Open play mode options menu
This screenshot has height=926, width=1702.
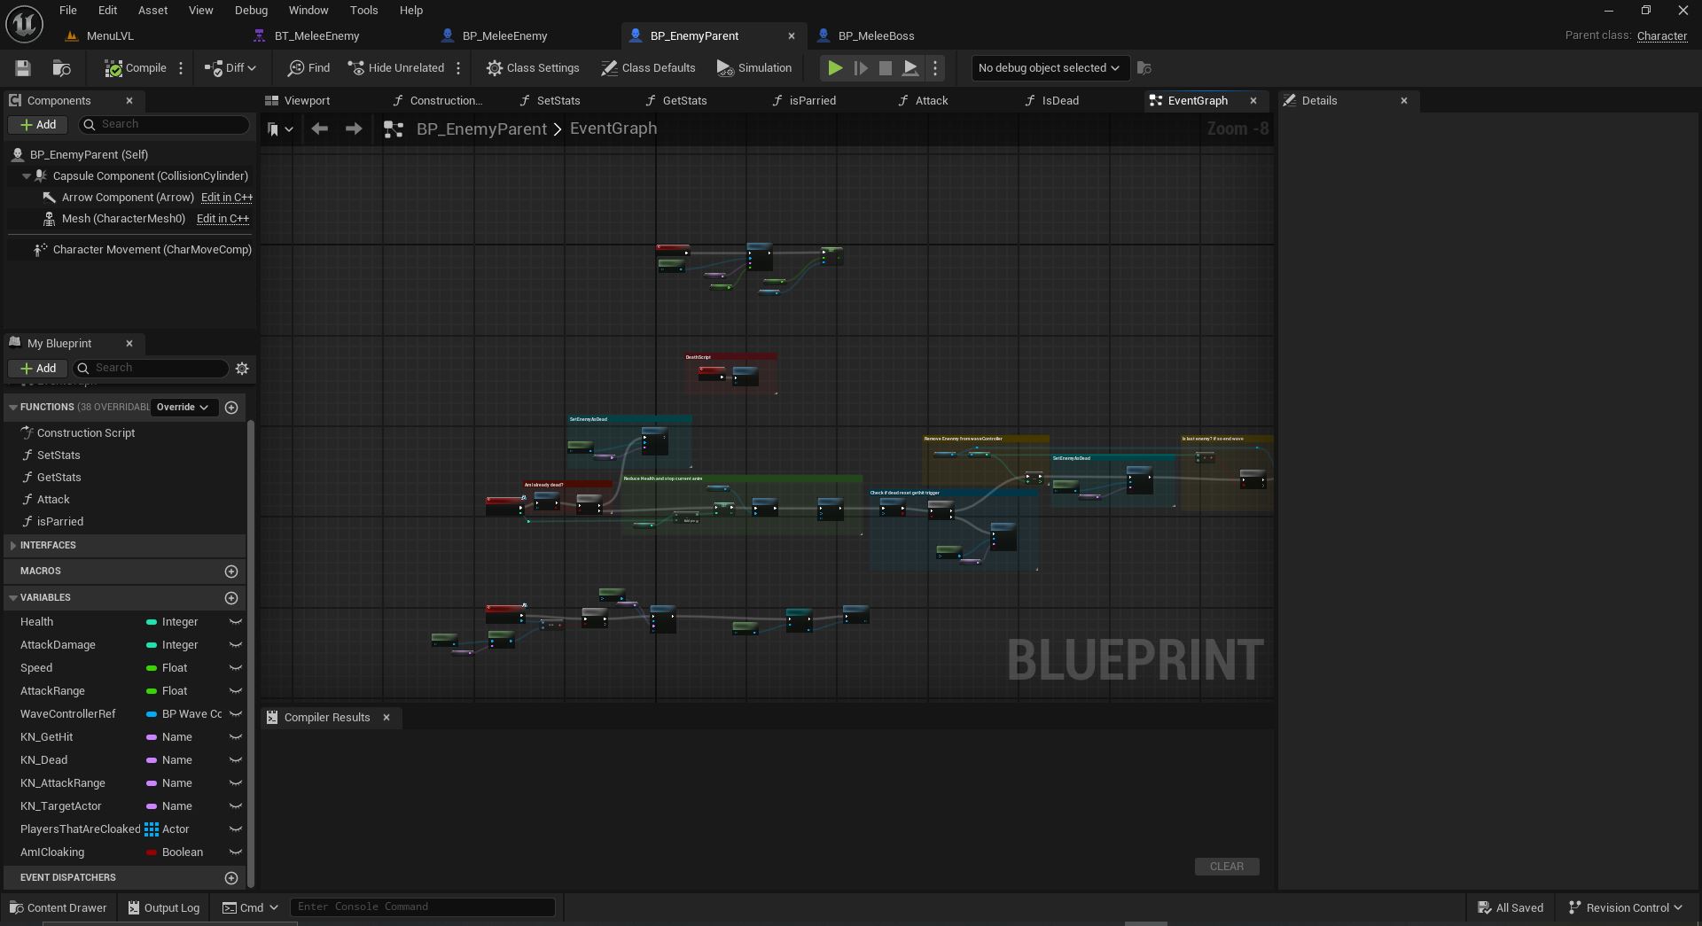[934, 68]
